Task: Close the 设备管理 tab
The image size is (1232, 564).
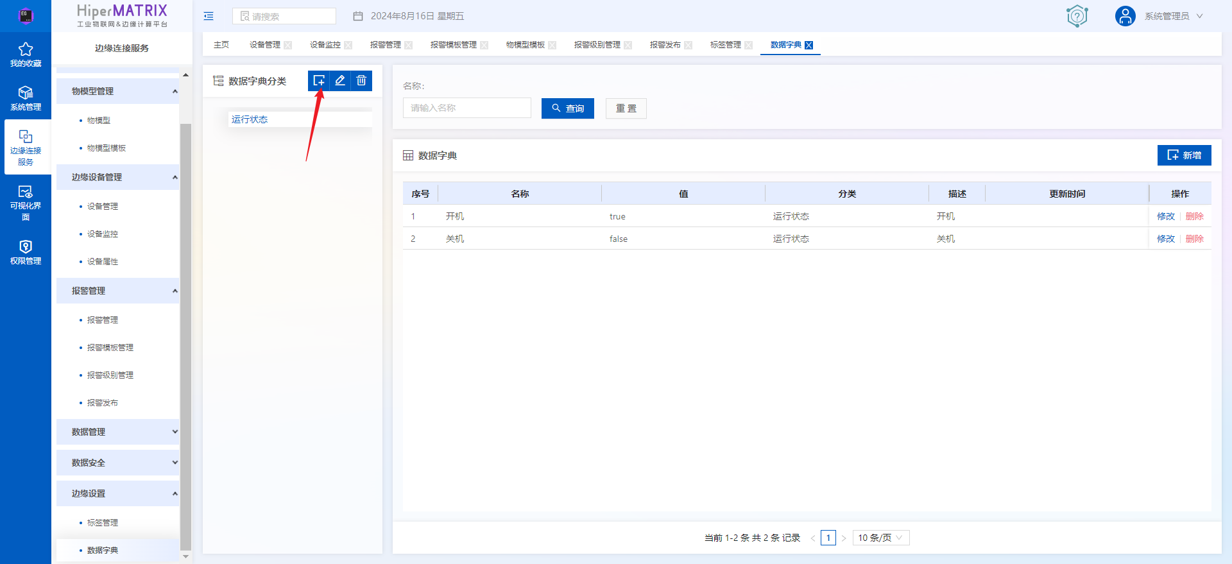Action: click(x=288, y=45)
